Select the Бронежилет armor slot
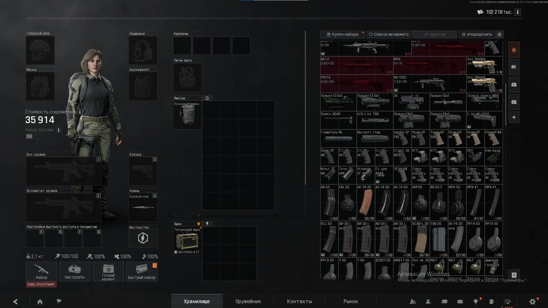The height and width of the screenshot is (308, 548). pyautogui.click(x=143, y=86)
